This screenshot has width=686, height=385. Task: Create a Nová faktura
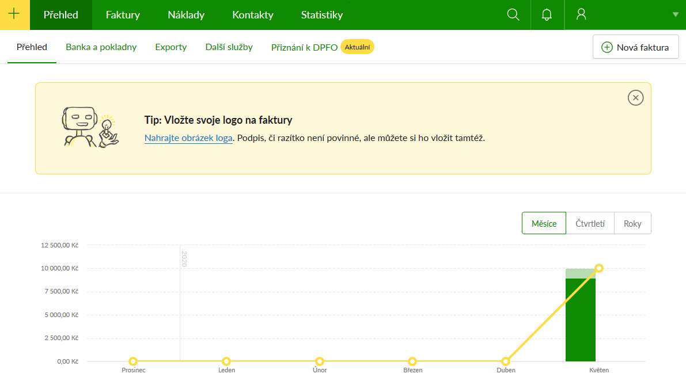(x=635, y=47)
